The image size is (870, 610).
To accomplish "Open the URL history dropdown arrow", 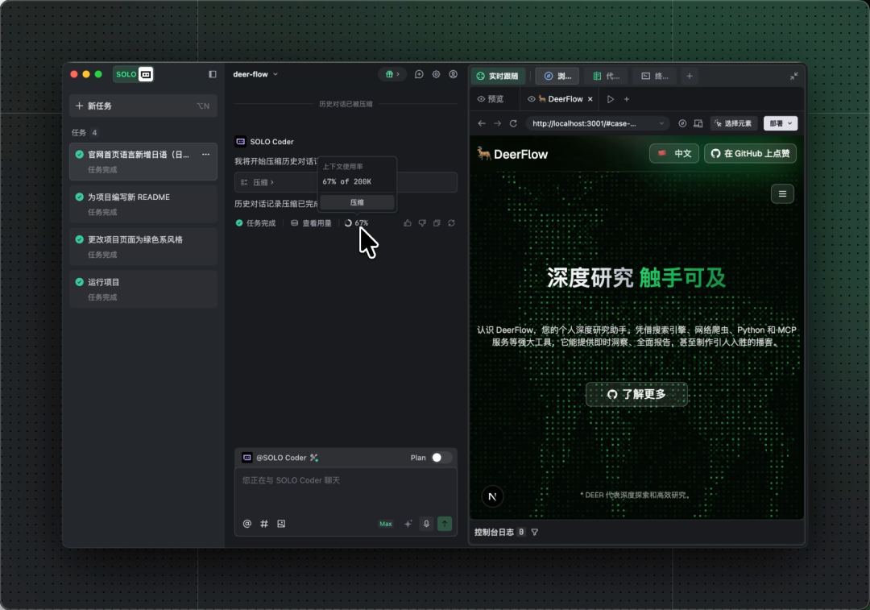I will 661,124.
